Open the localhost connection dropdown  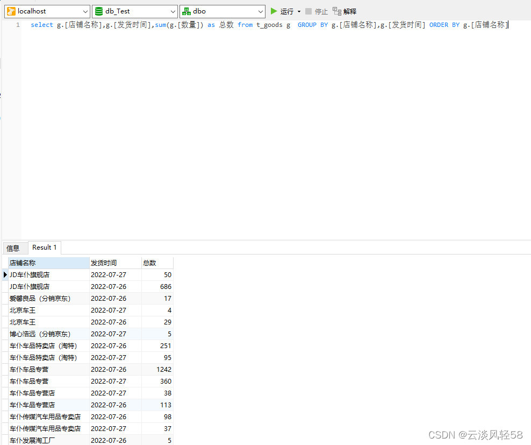coord(85,11)
